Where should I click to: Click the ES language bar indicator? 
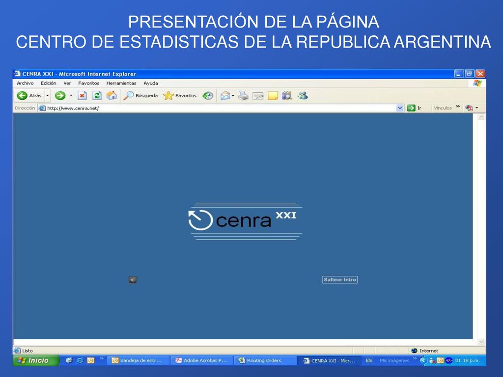(x=369, y=361)
